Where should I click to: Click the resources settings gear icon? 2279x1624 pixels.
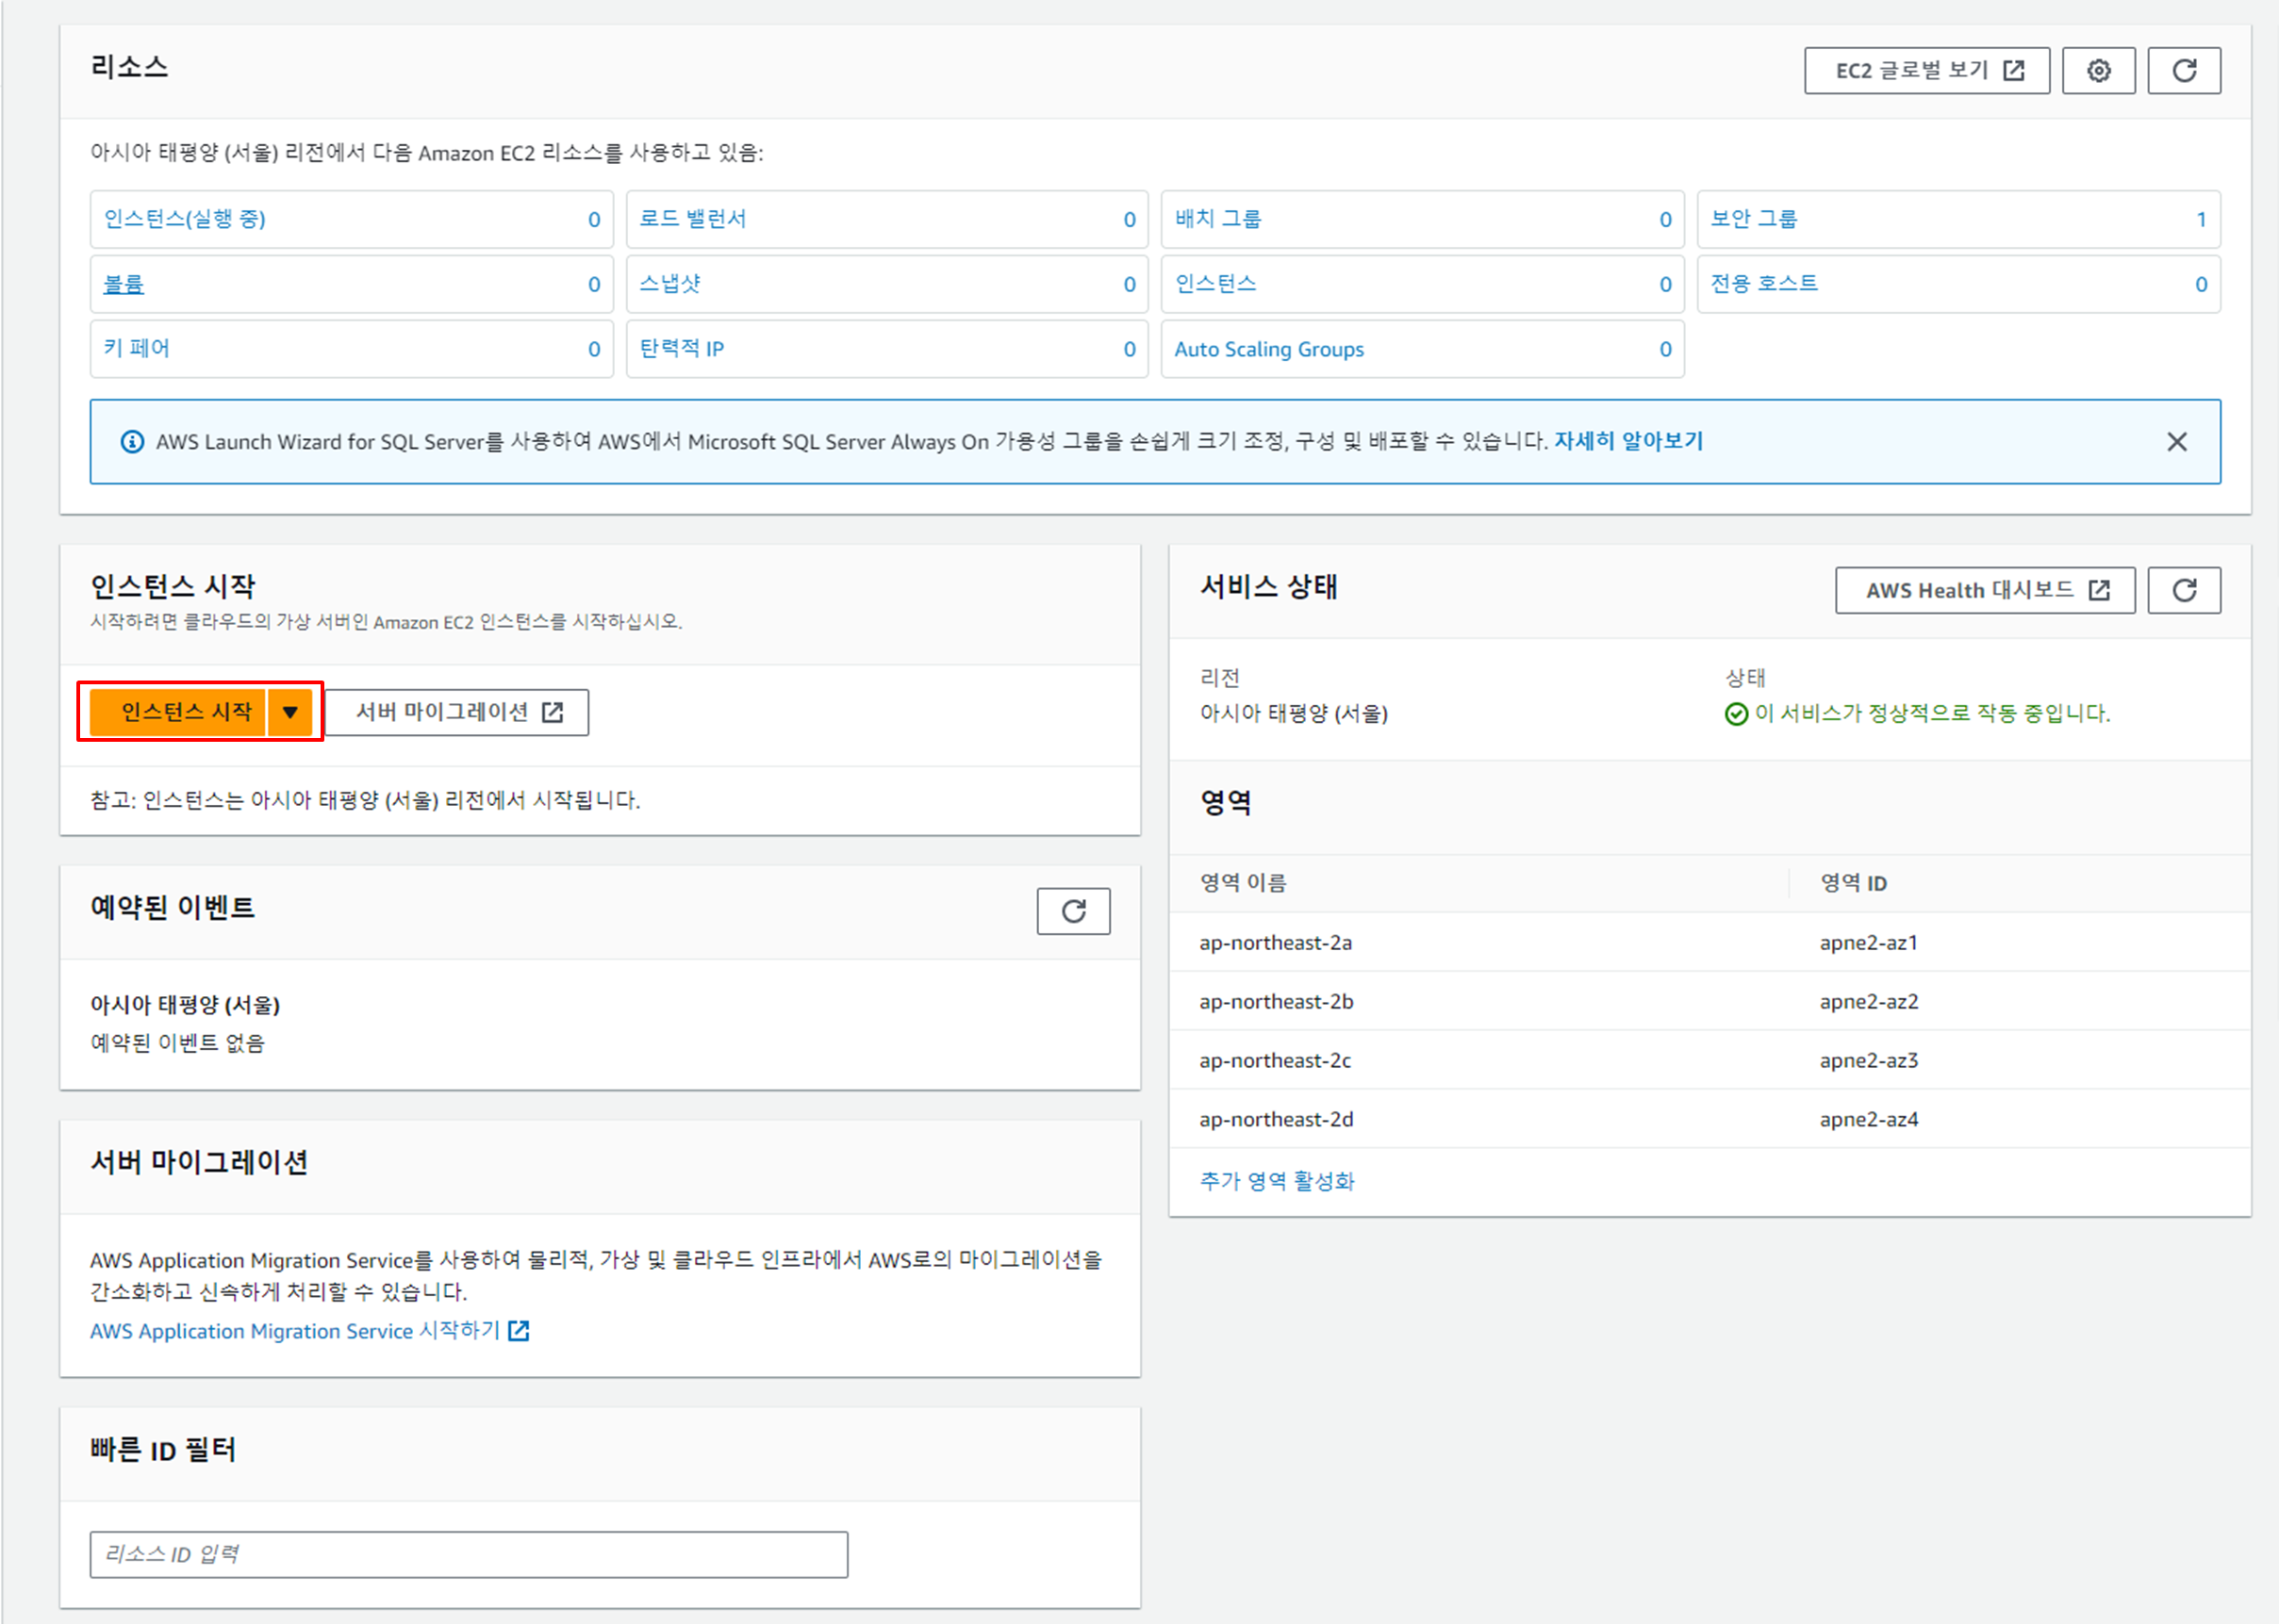(2098, 71)
